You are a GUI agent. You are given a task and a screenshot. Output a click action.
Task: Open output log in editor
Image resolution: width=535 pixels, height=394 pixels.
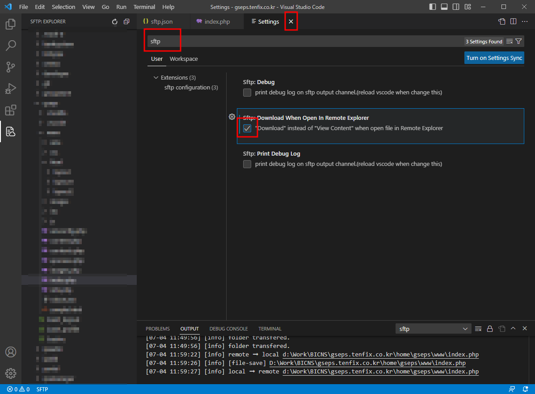coord(501,329)
